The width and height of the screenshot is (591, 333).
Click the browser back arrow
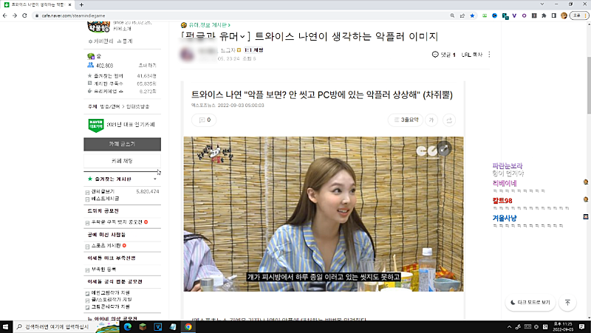[5, 16]
